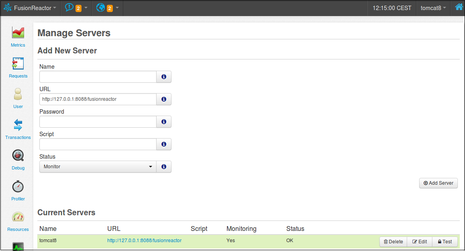Open the notifications dropdown with badge 2
The height and width of the screenshot is (251, 465).
coord(76,8)
